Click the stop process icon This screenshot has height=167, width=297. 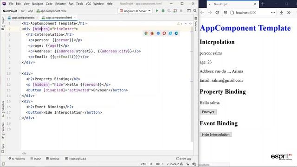(x=181, y=11)
